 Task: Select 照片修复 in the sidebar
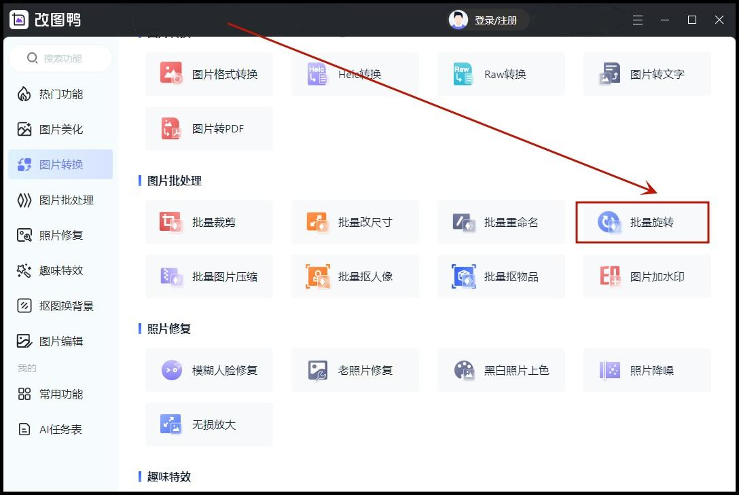(x=60, y=235)
